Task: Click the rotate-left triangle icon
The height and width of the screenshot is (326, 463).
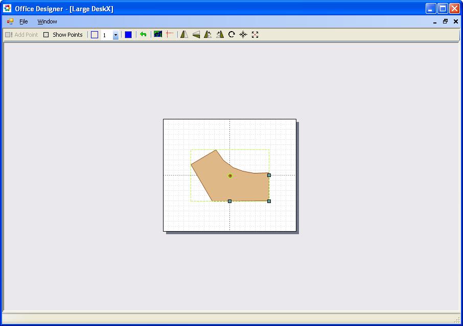Action: click(208, 35)
